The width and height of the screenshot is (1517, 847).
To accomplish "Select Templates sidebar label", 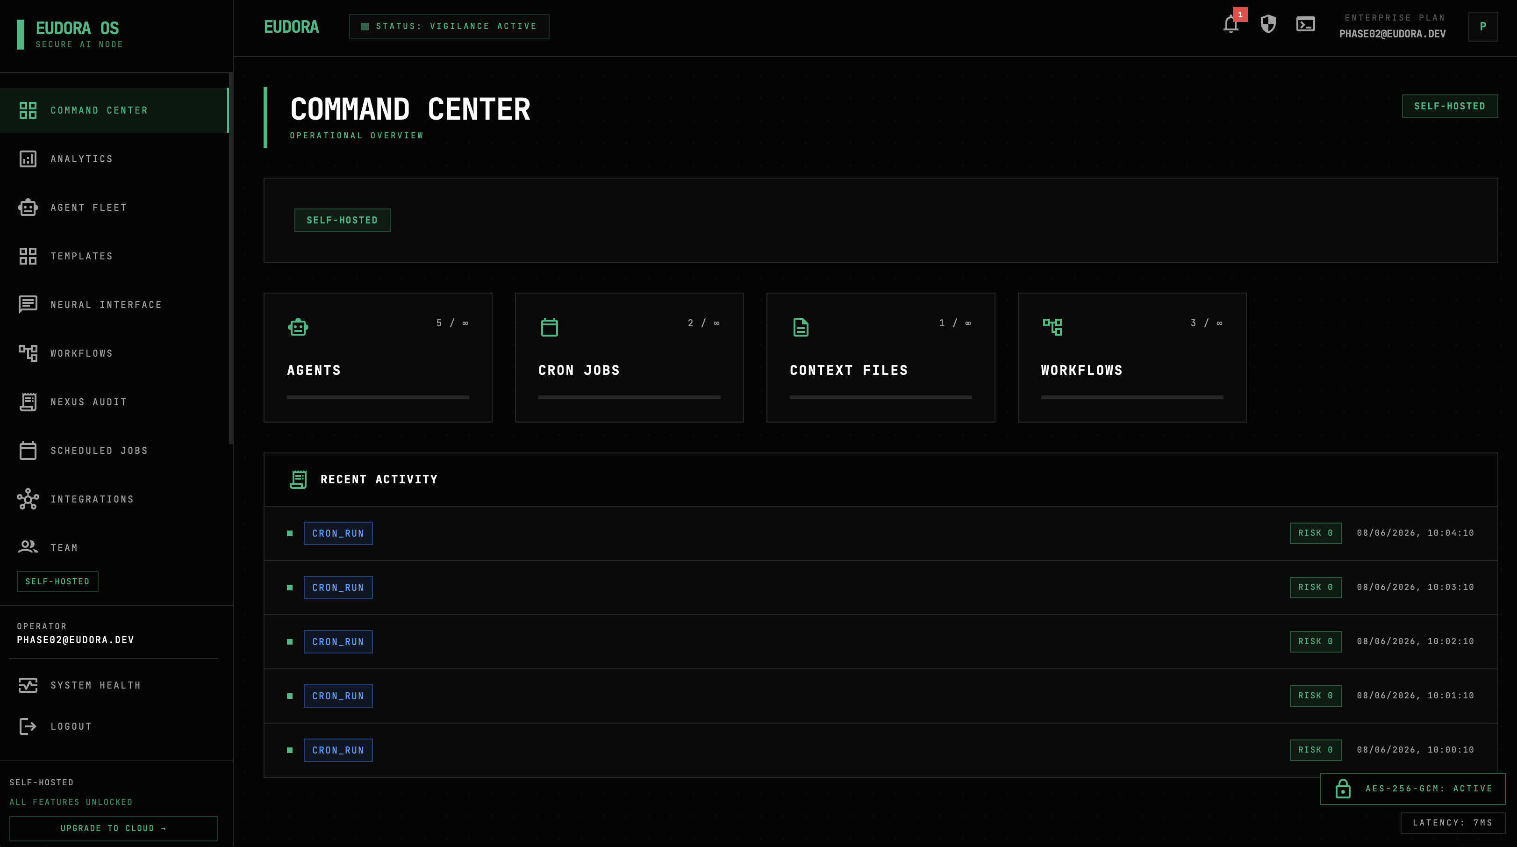I will pos(82,256).
